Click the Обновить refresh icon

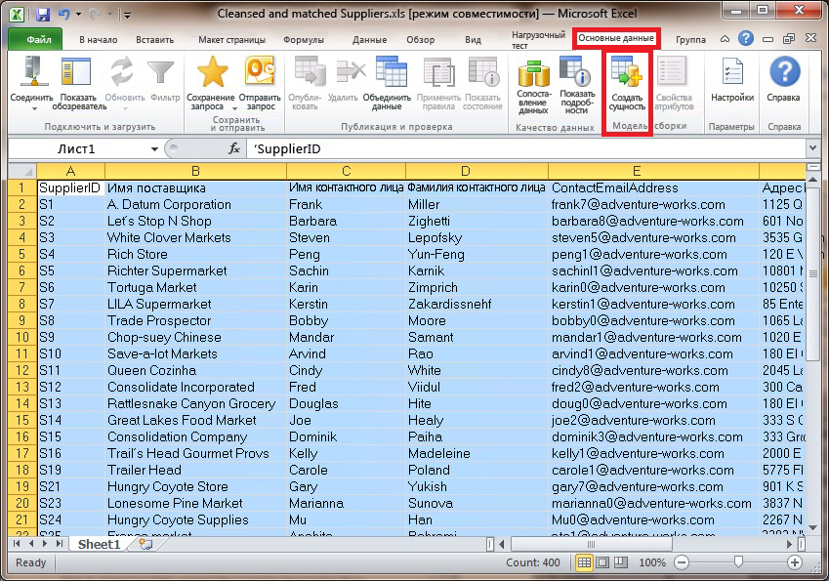pos(122,71)
